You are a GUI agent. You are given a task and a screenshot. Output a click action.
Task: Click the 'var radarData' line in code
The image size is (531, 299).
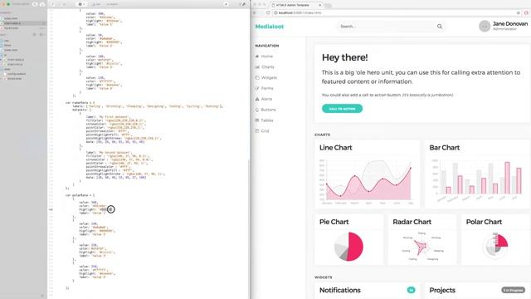click(80, 102)
